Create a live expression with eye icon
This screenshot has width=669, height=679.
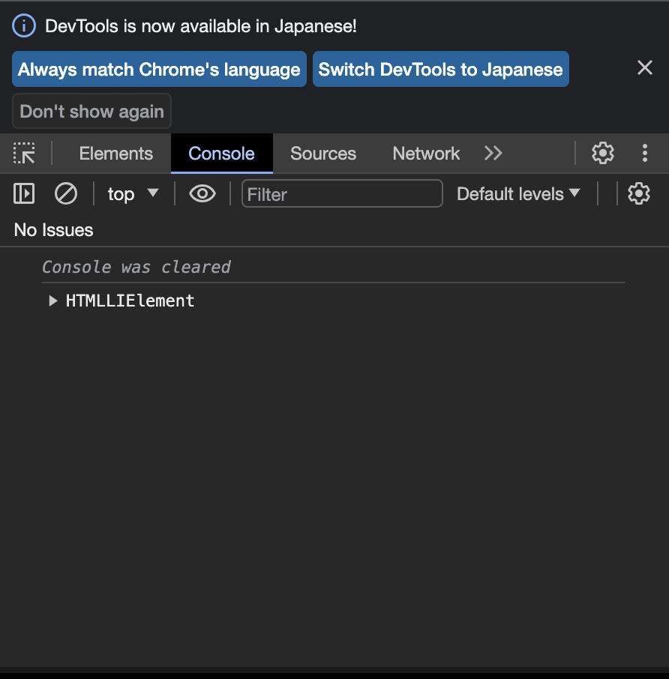(202, 193)
